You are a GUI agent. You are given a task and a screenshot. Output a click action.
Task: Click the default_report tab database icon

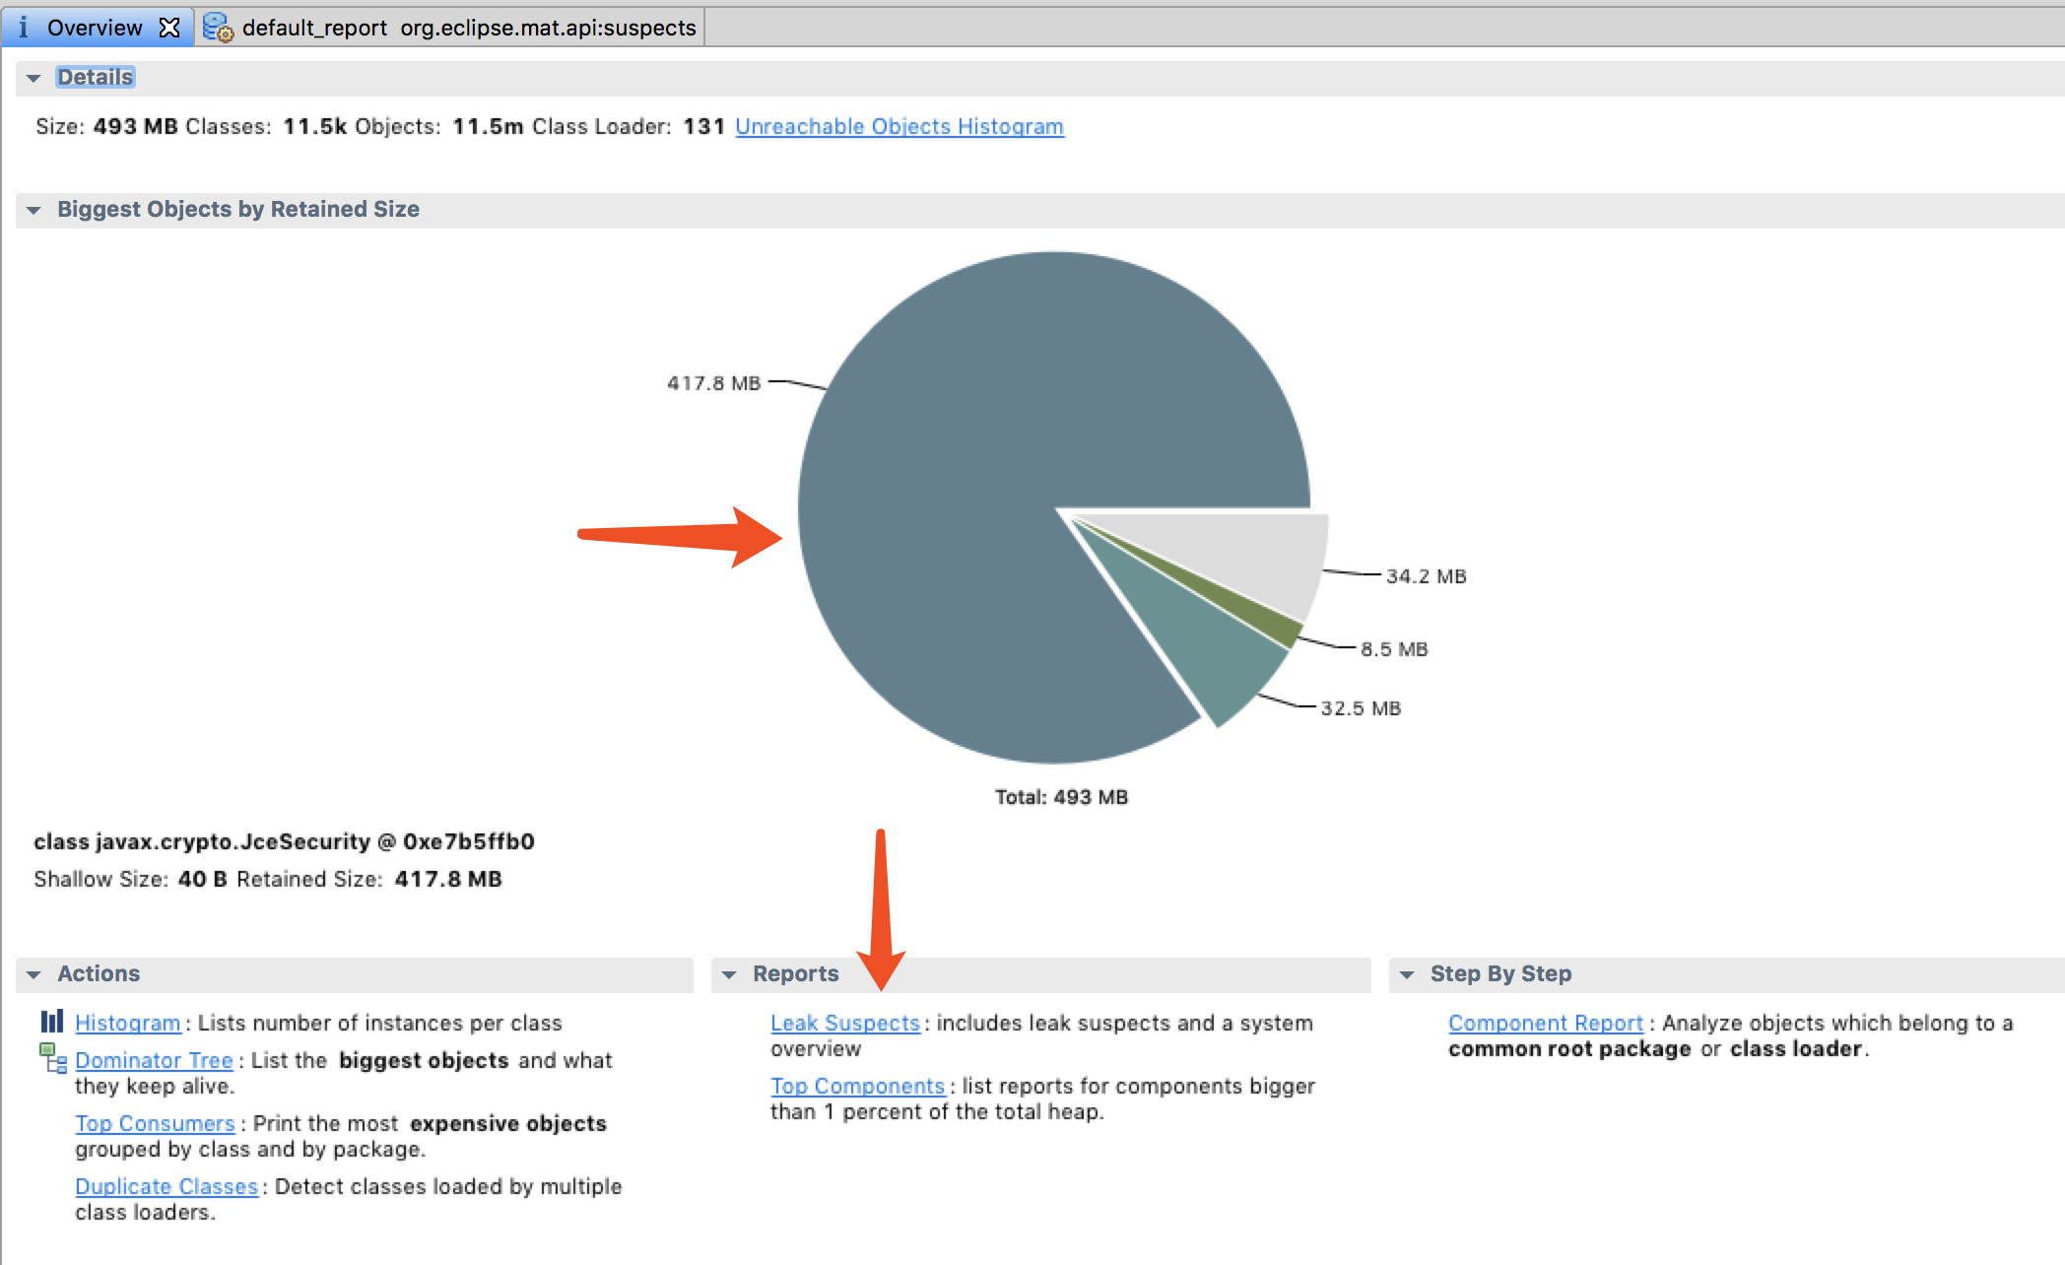(217, 28)
